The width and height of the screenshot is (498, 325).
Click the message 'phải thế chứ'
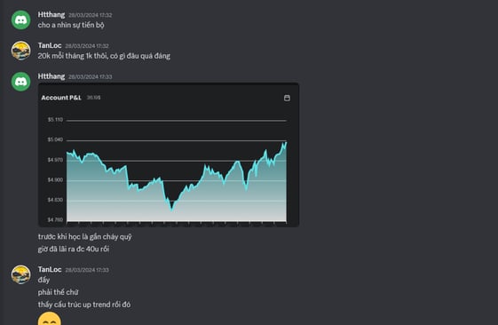[58, 292]
